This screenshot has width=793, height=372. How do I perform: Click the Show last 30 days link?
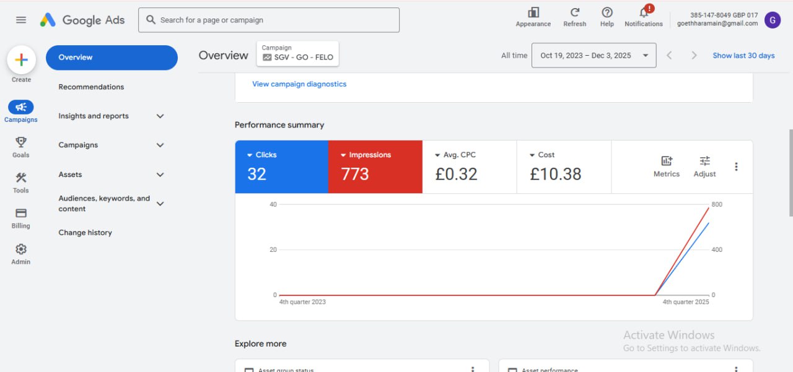point(743,56)
